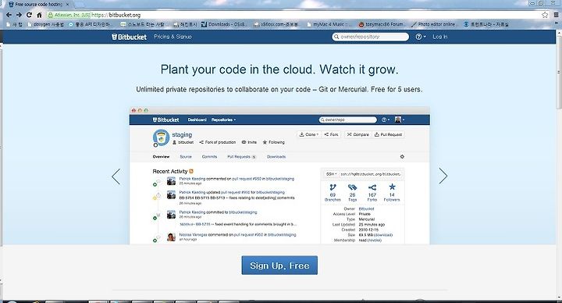Select the Free source code hosting tab
This screenshot has height=303, width=562.
pos(38,5)
